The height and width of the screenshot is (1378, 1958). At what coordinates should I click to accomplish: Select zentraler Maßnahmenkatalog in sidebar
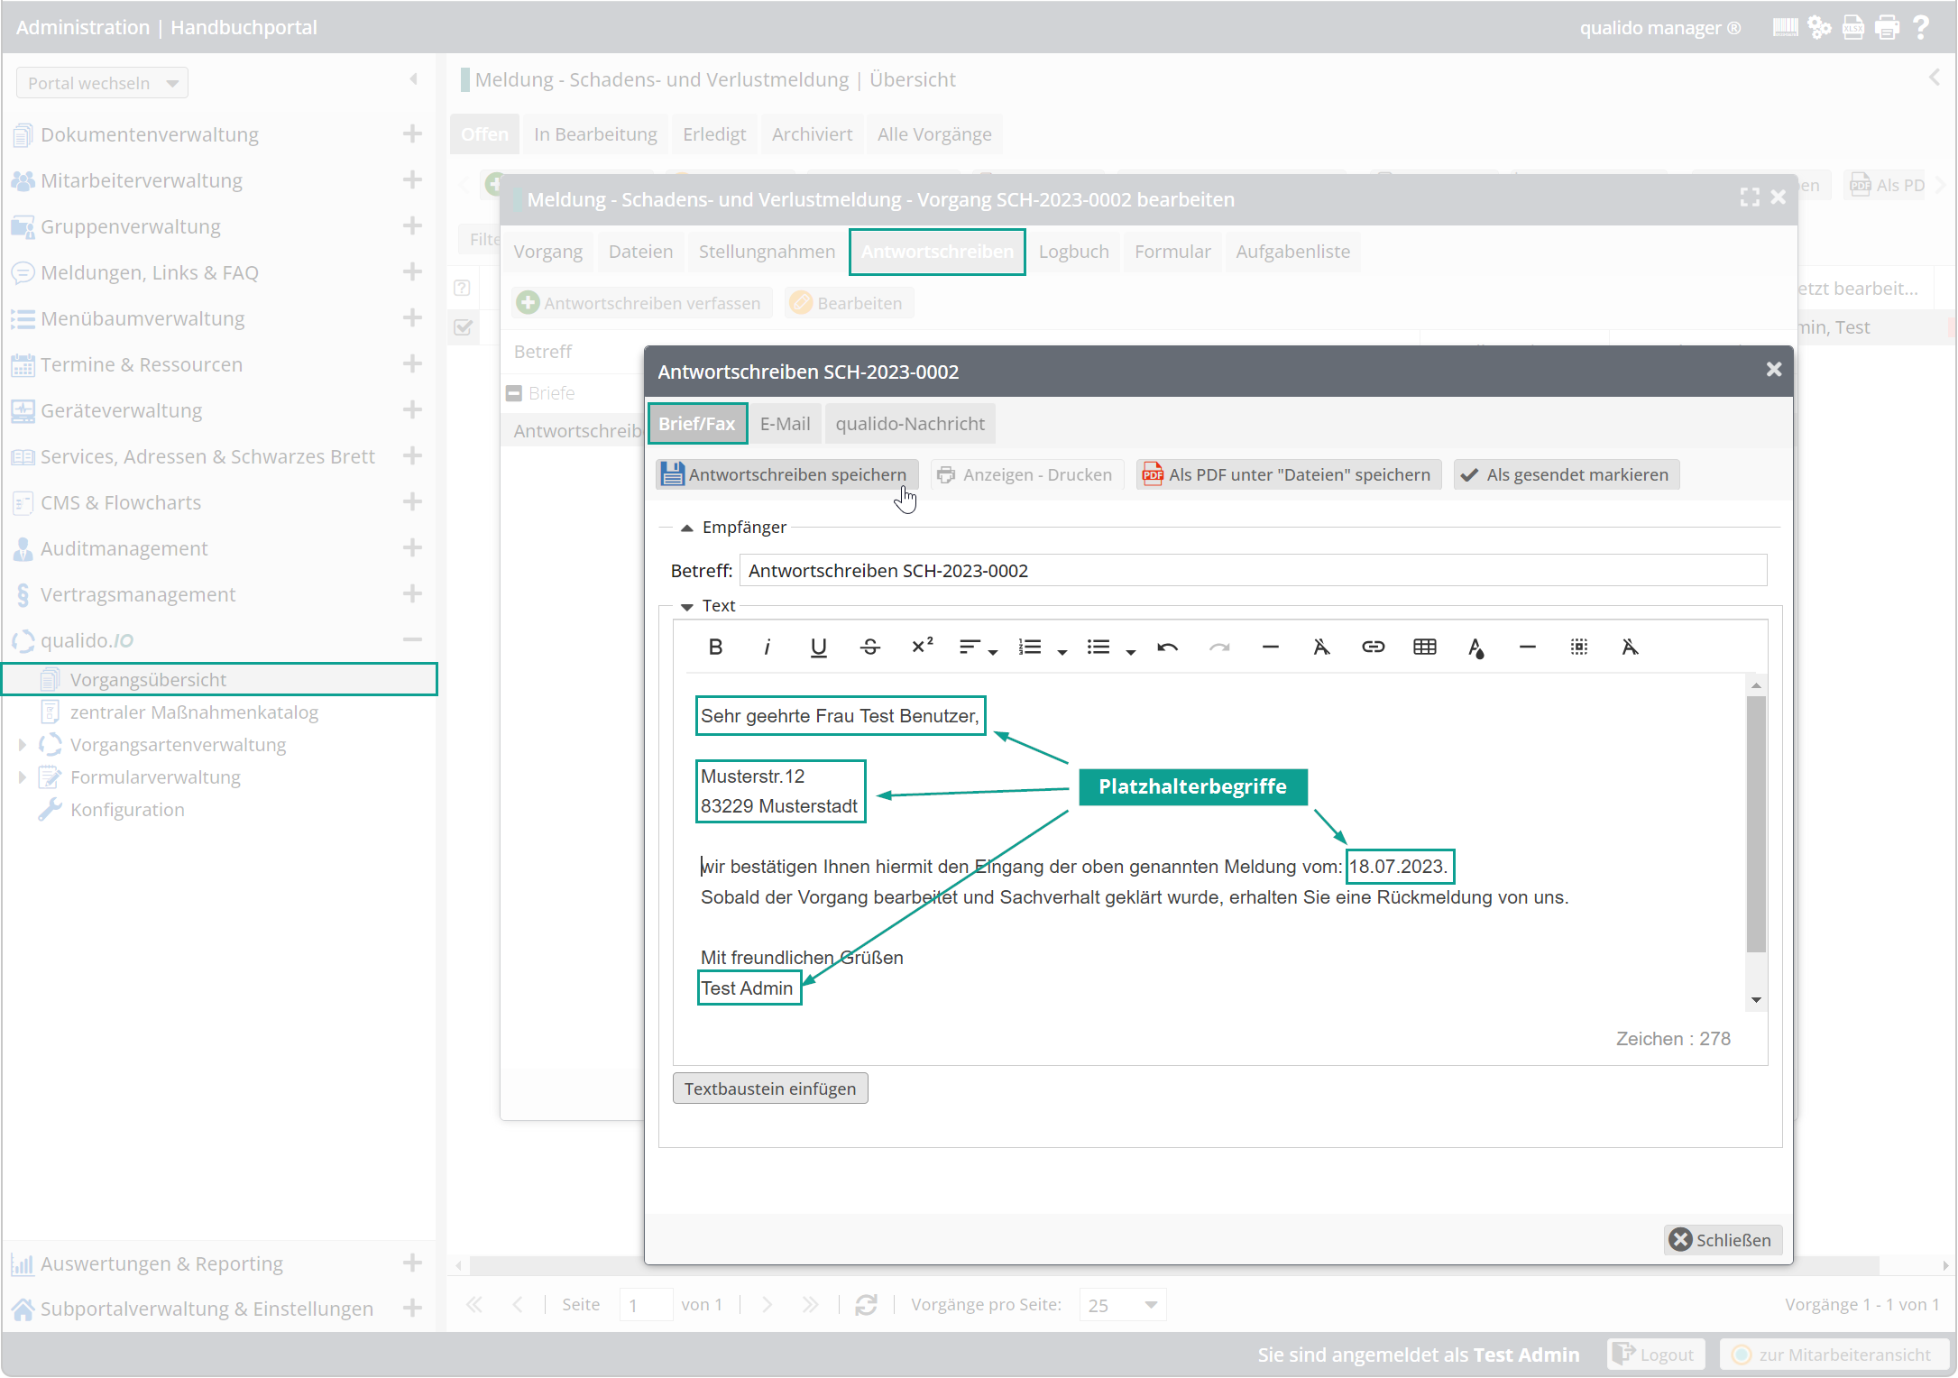point(194,712)
